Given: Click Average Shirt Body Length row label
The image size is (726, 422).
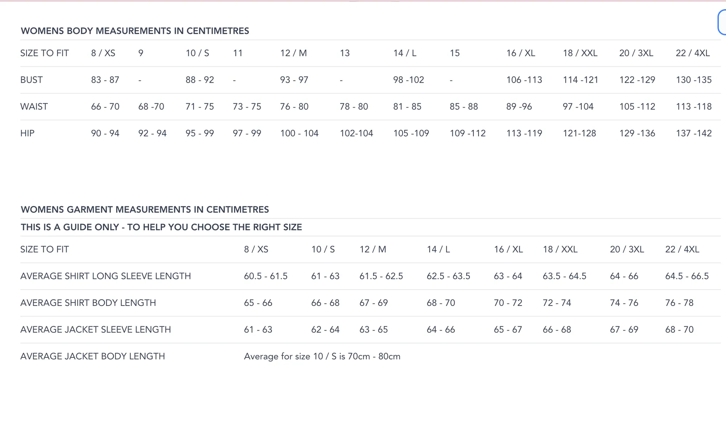Looking at the screenshot, I should 88,303.
